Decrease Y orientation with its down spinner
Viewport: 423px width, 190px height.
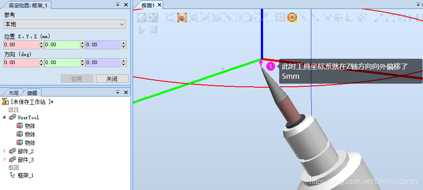point(82,65)
